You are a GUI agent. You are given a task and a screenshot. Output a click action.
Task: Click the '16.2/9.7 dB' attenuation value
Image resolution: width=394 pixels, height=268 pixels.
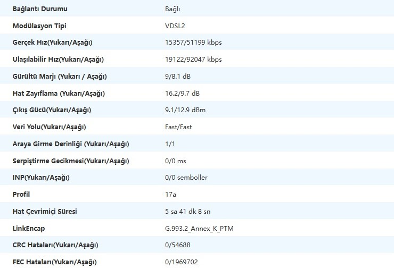[x=183, y=94]
